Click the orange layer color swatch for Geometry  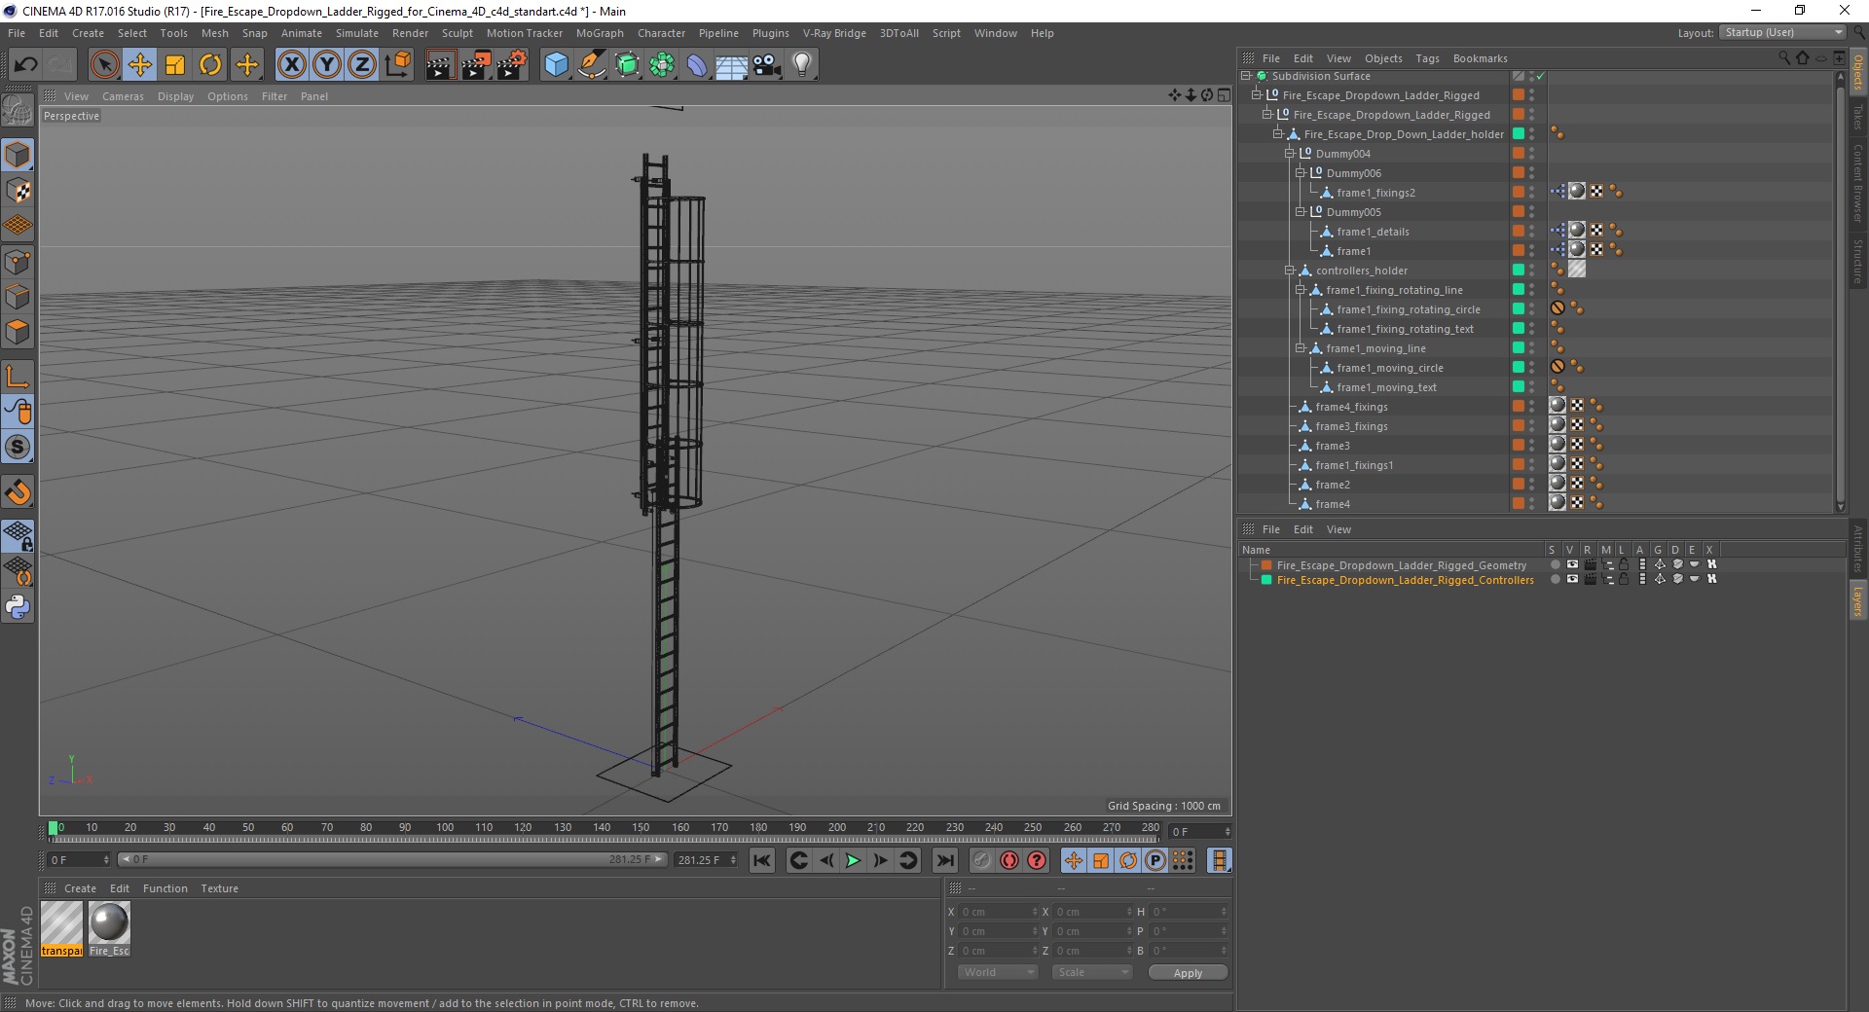click(x=1266, y=565)
